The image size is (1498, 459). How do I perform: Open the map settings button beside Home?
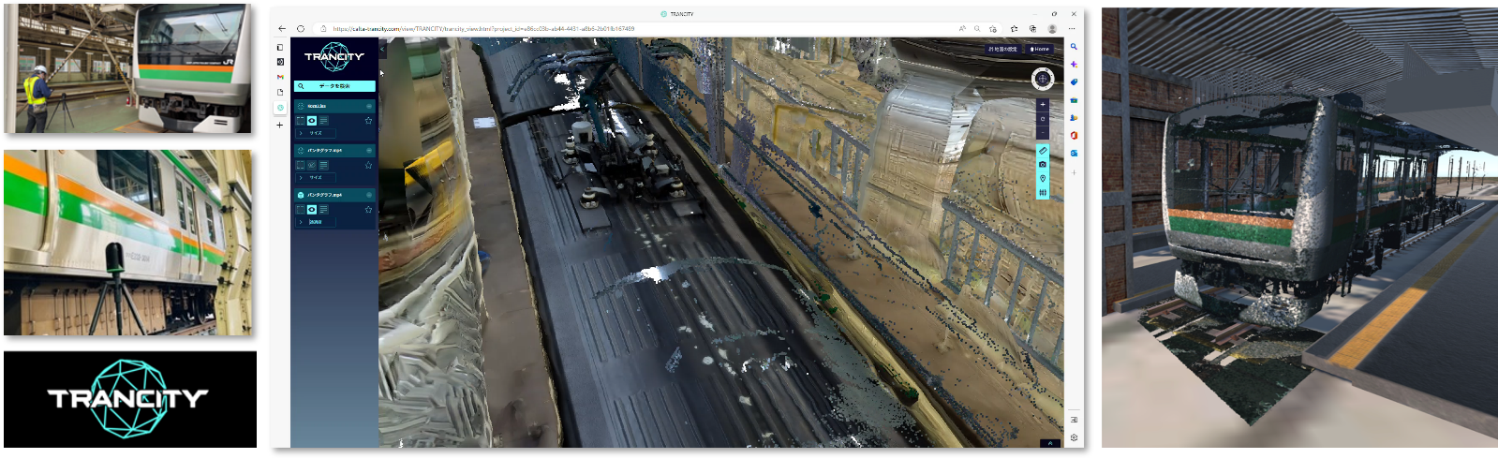(1003, 49)
